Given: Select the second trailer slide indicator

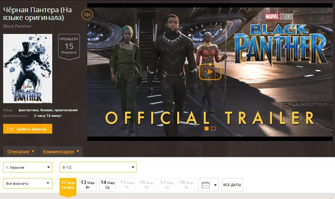Looking at the screenshot, I should coord(213,129).
